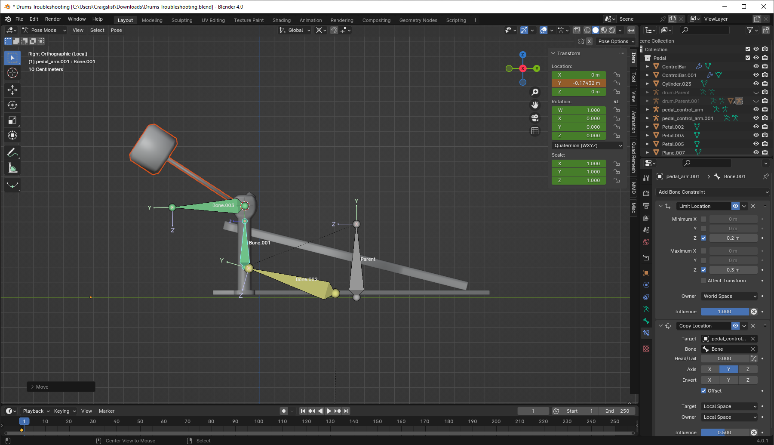Screen dimensions: 774x445
Task: Open Object properties tab icon
Action: tap(646, 273)
